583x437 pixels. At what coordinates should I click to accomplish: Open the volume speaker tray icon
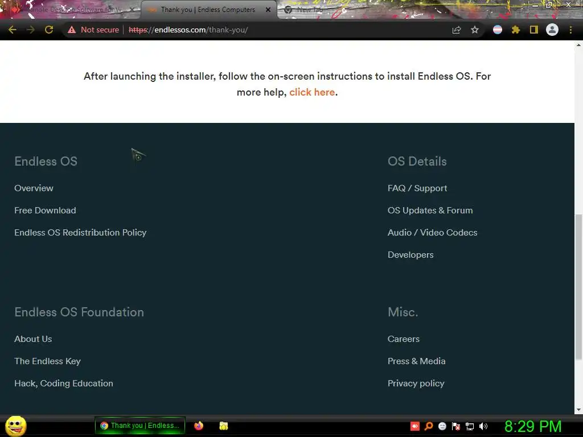483,426
